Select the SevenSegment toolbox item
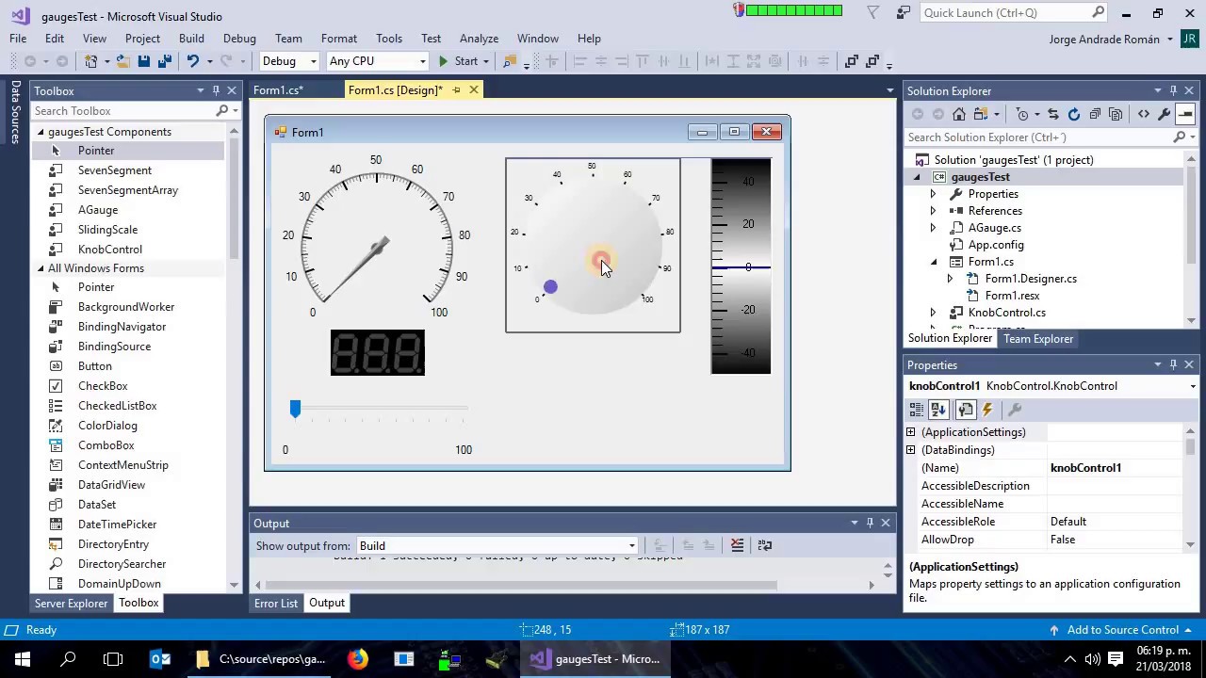This screenshot has height=678, width=1206. [x=115, y=170]
